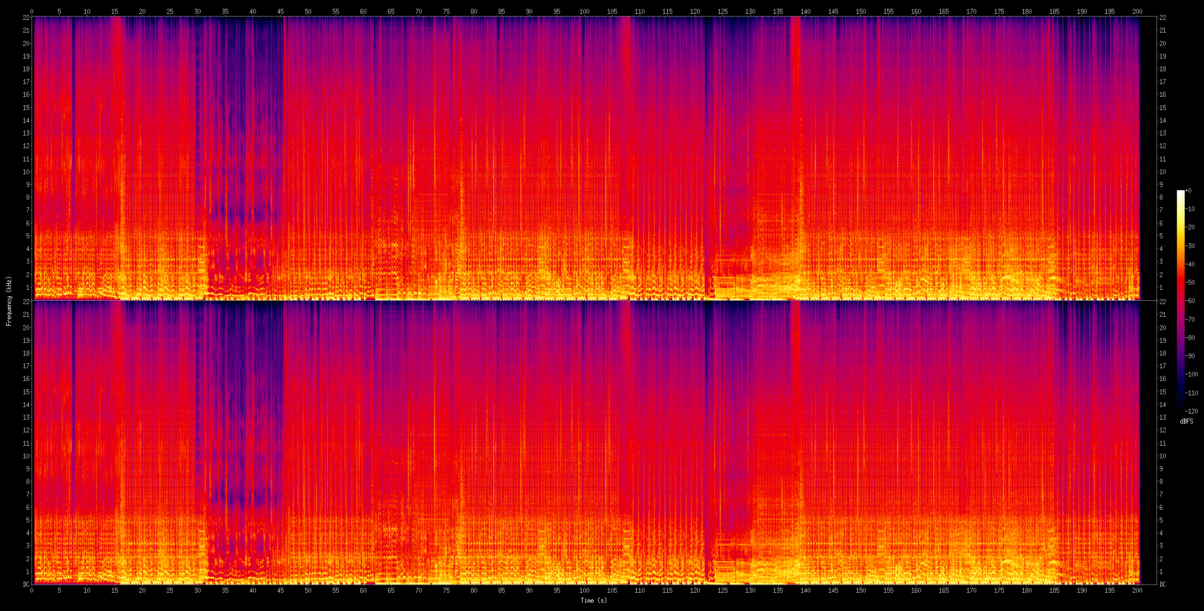Click the "dBFS" scale label
The image size is (1204, 611).
(x=1186, y=421)
